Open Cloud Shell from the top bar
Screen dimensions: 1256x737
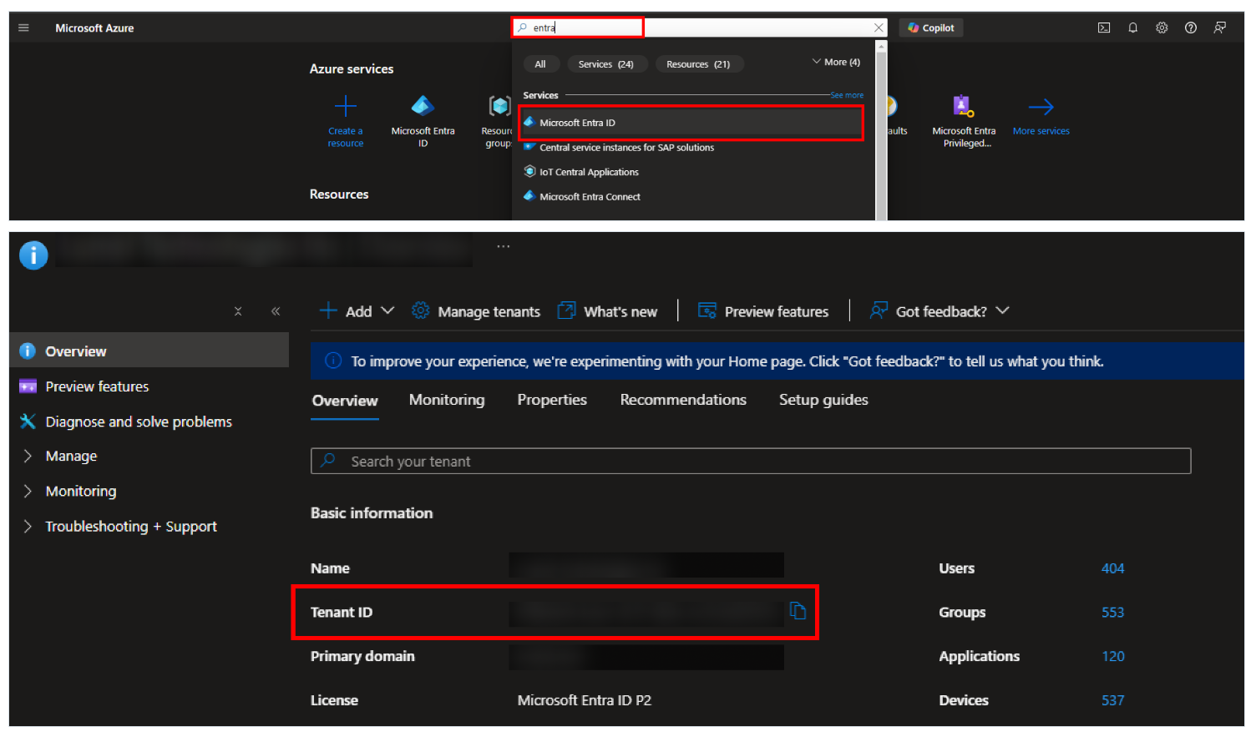click(1103, 28)
